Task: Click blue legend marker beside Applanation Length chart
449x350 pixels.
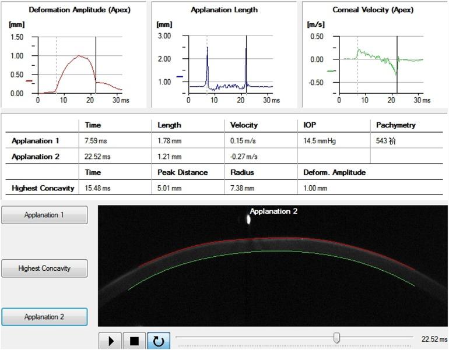Action: tap(180, 76)
